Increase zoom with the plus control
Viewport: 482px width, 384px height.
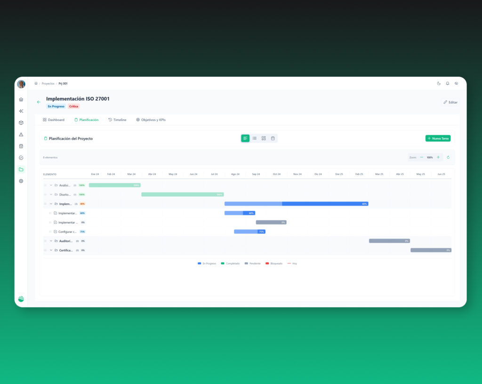click(438, 157)
